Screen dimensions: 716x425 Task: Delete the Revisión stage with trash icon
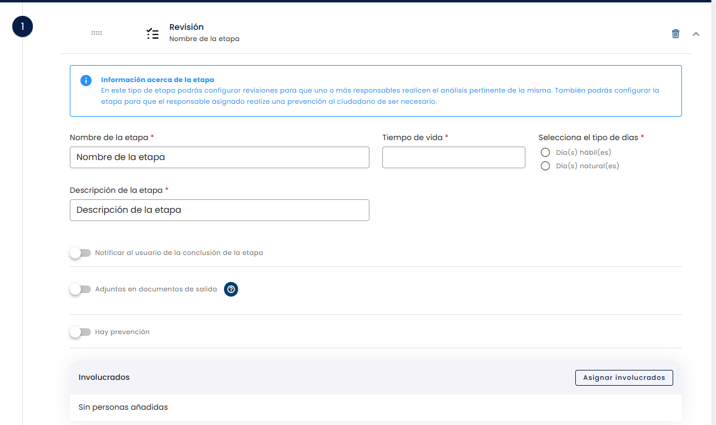676,34
